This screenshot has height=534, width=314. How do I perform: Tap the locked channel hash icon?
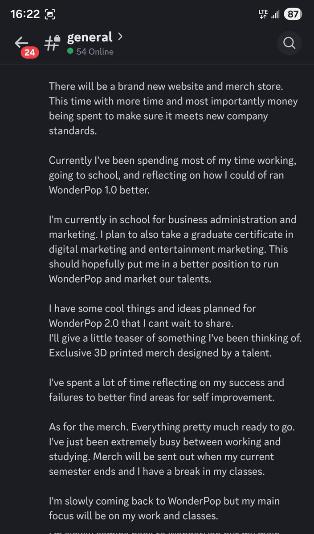(x=53, y=43)
